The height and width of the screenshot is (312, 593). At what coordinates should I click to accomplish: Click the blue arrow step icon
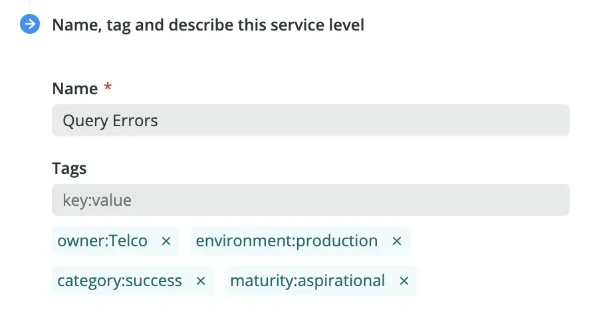pyautogui.click(x=30, y=25)
